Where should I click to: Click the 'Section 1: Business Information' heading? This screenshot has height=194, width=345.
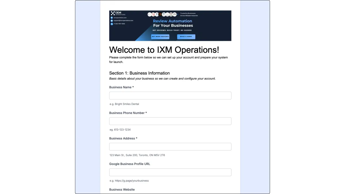point(139,73)
